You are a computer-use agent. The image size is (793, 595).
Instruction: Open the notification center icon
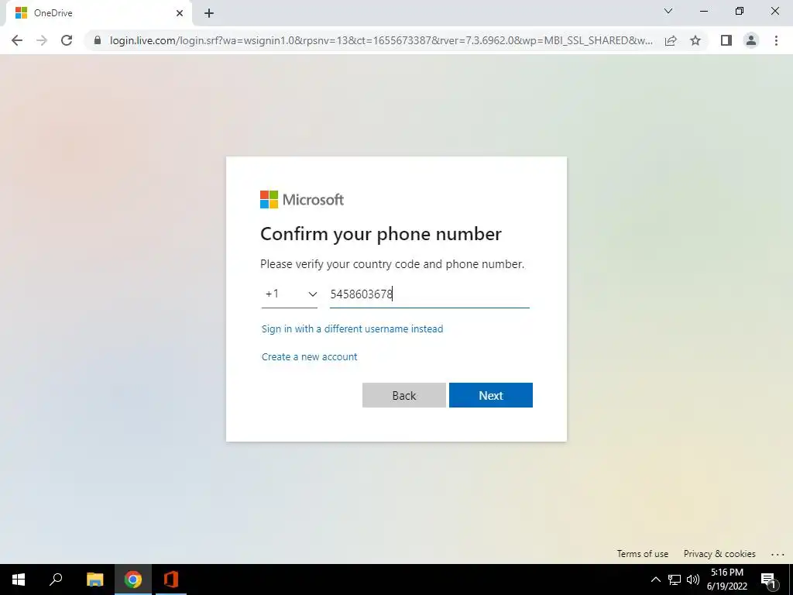pyautogui.click(x=768, y=580)
